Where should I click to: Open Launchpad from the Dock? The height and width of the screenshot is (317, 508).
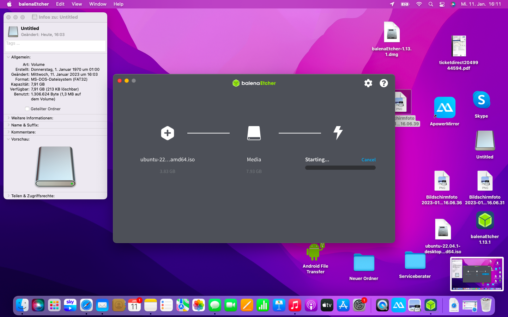[54, 305]
